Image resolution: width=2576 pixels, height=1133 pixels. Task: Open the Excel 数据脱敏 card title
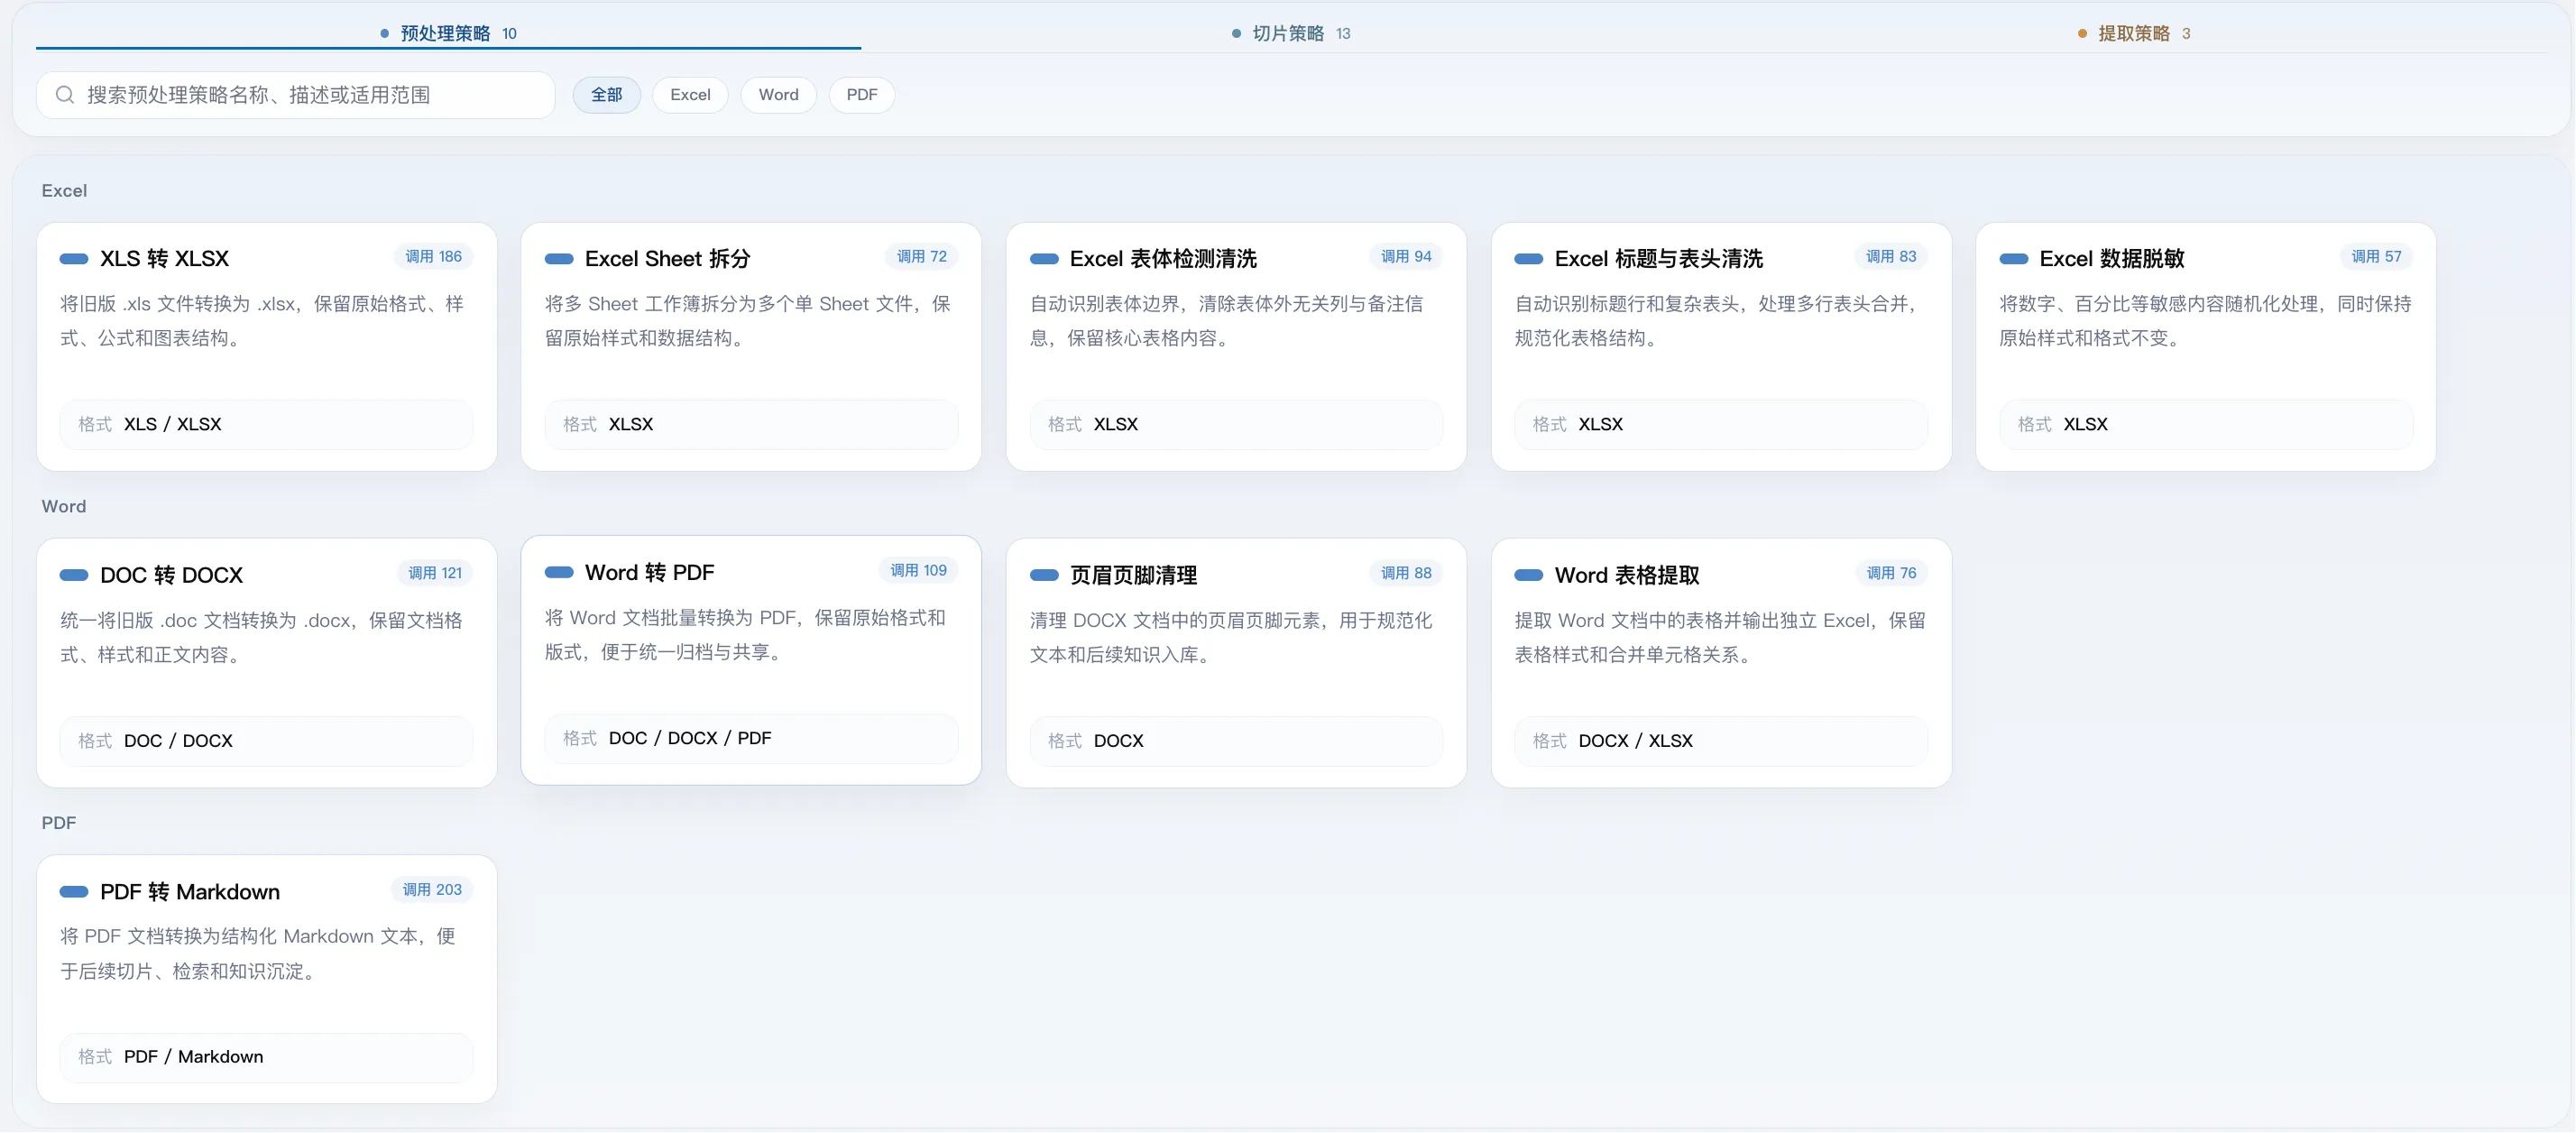[x=2112, y=259]
